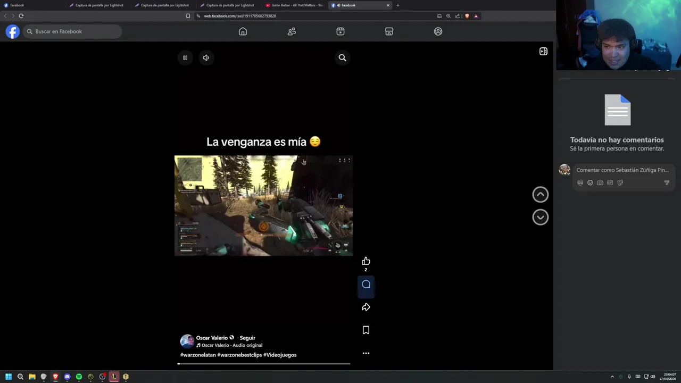Share the reel using the arrow icon
681x383 pixels.
click(366, 307)
